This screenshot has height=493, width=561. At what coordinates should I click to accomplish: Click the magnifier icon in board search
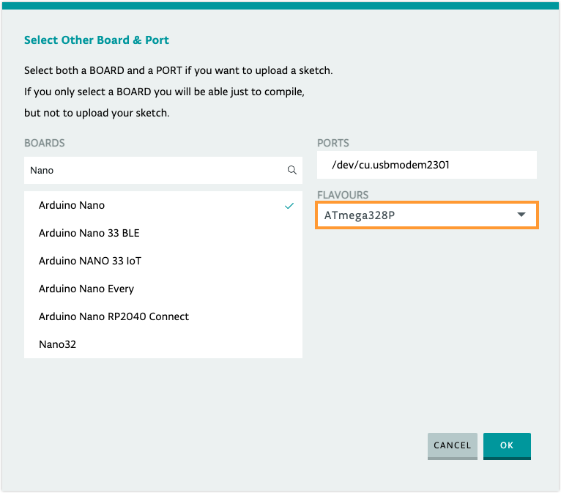coord(291,170)
